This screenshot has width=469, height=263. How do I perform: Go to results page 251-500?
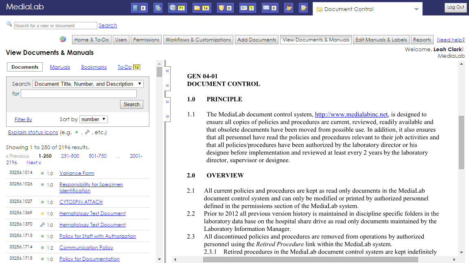[x=70, y=156]
